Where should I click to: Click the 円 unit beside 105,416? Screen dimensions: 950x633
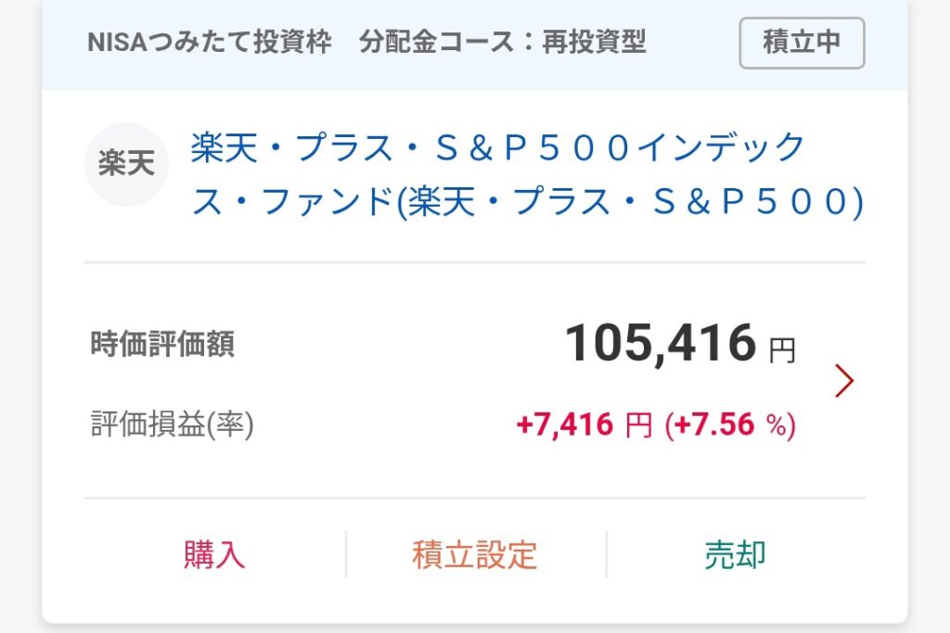pyautogui.click(x=781, y=350)
